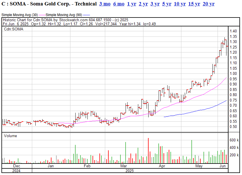The image size is (242, 175).
Task: Click the 1.40 price axis label
Action: [x=233, y=31]
